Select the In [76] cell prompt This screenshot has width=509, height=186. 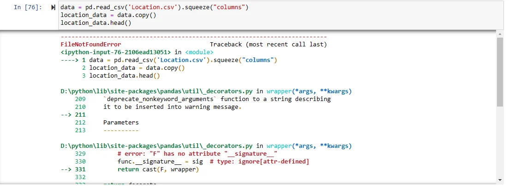tap(29, 8)
